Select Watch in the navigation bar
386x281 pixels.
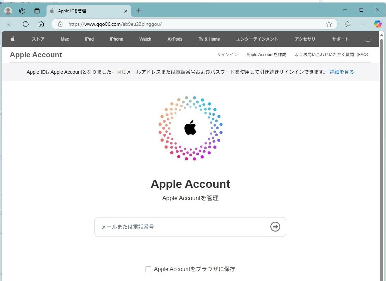point(145,39)
